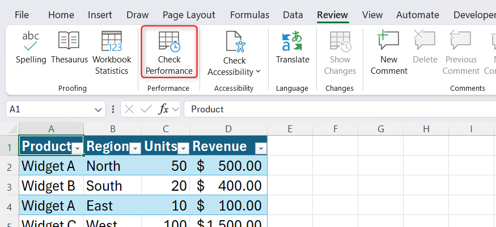496x227 pixels.
Task: Open the Translate tool
Action: (x=292, y=48)
